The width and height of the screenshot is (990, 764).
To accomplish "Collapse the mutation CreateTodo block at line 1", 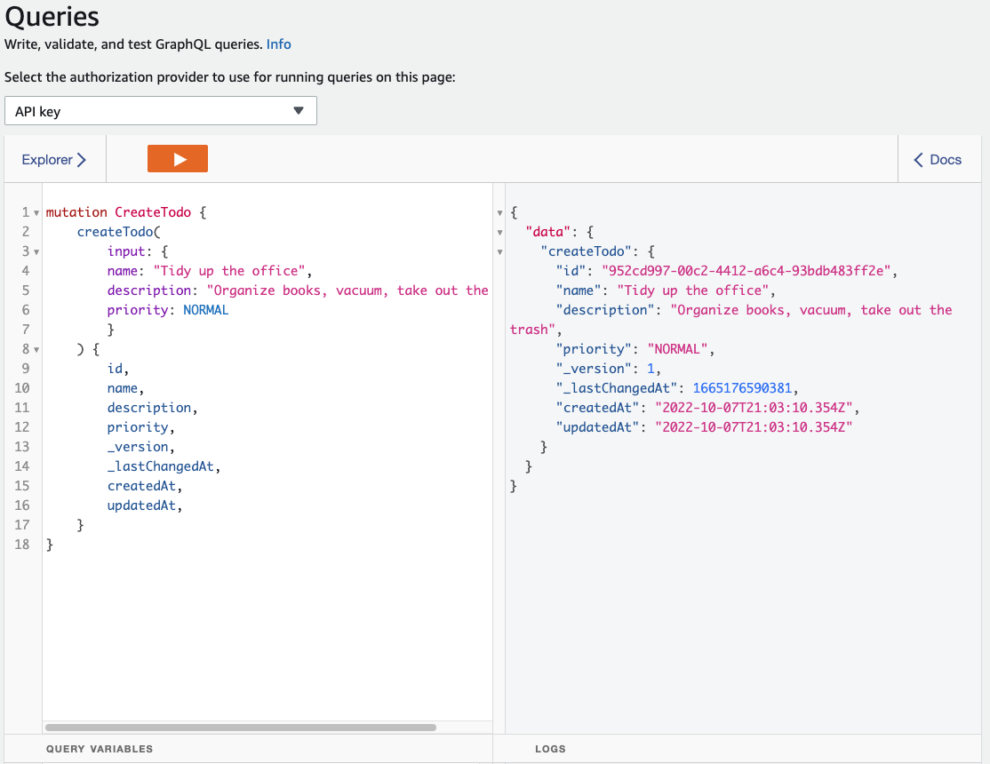I will 36,213.
